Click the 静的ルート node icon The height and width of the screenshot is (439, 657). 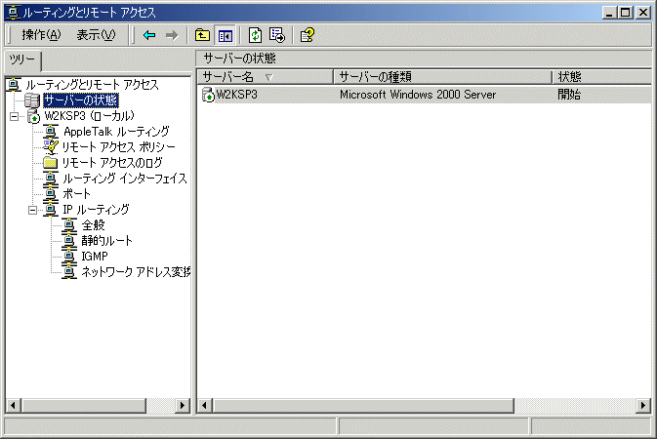point(69,241)
